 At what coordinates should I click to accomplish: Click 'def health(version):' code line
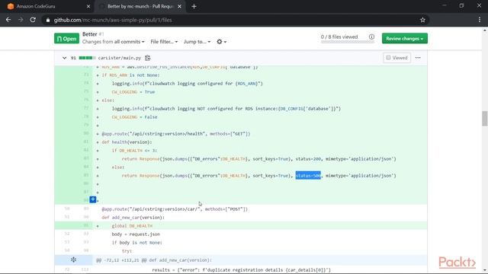[127, 142]
